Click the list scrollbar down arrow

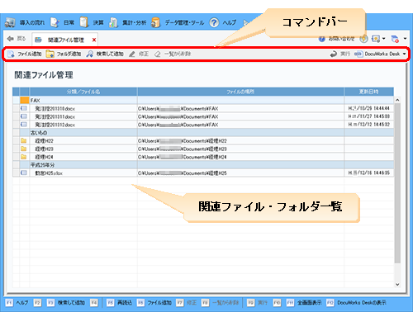(397, 285)
